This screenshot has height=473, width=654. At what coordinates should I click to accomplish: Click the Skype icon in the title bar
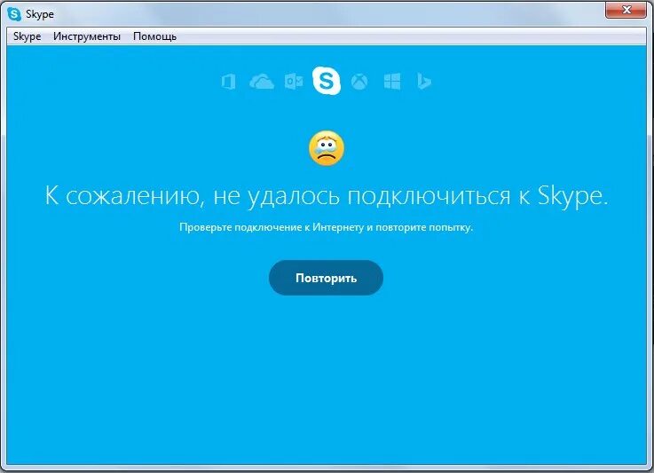(14, 14)
